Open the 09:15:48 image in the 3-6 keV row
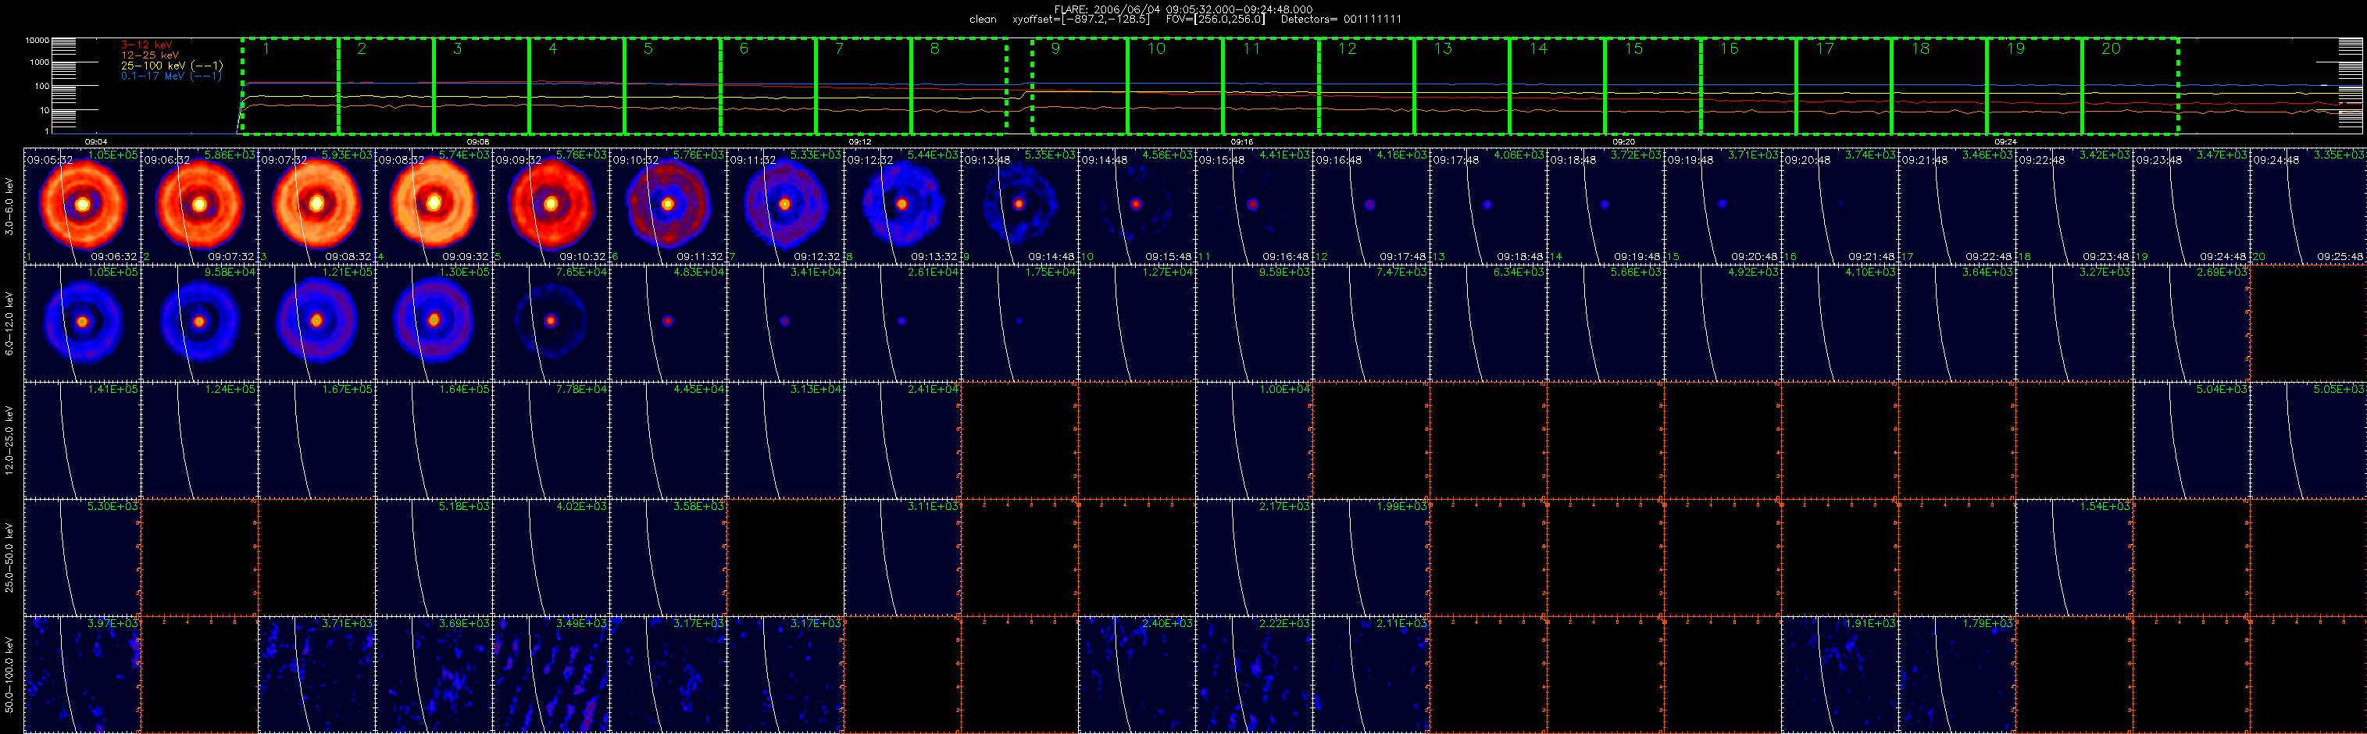Image resolution: width=2367 pixels, height=734 pixels. tap(1255, 206)
